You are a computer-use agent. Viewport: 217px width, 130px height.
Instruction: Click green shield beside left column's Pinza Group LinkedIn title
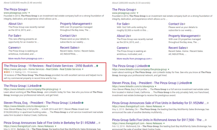coord(40,86)
